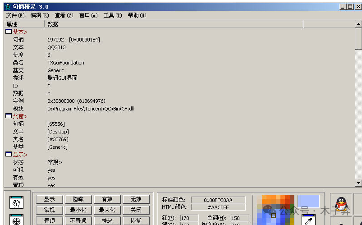Select the parent text [Desktop]
Screen dimensions: 362x225
coord(58,132)
